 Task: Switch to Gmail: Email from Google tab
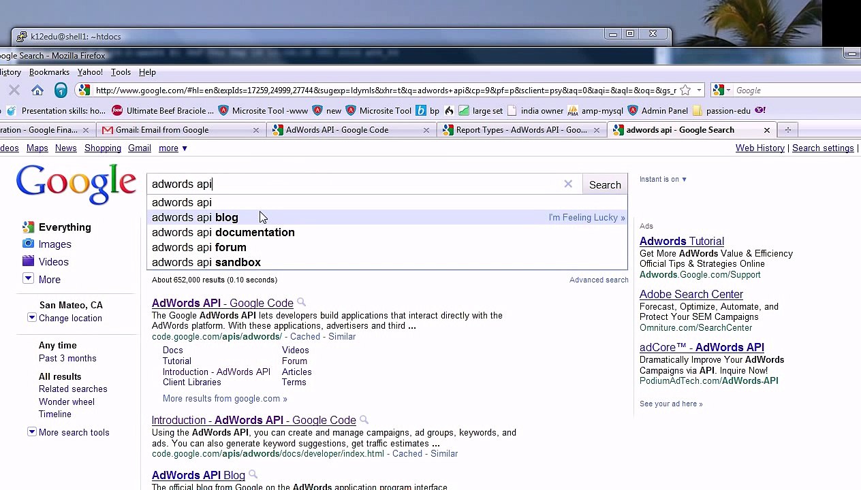181,130
